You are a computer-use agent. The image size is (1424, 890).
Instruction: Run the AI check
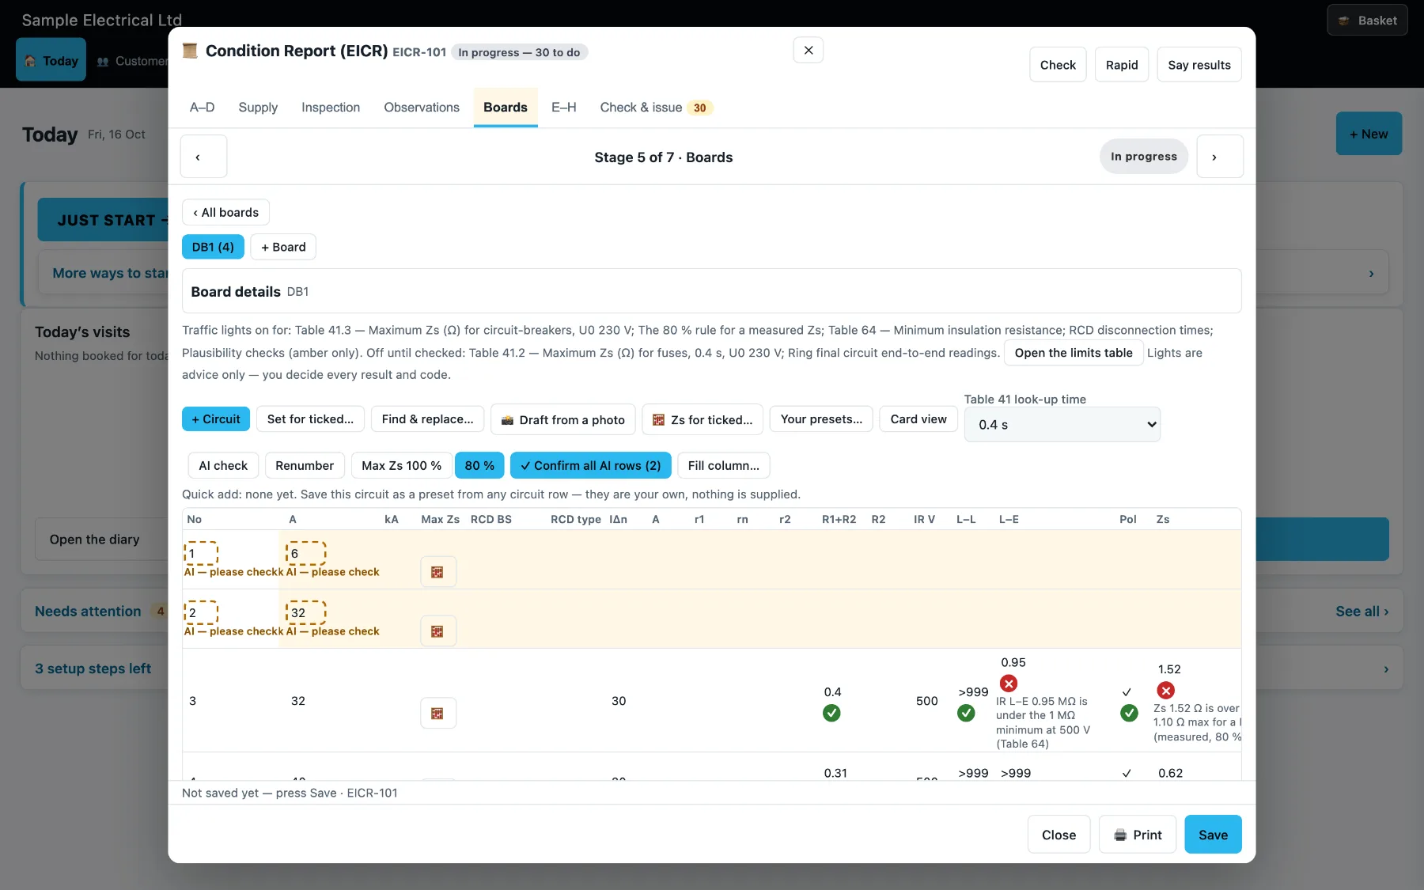tap(223, 465)
